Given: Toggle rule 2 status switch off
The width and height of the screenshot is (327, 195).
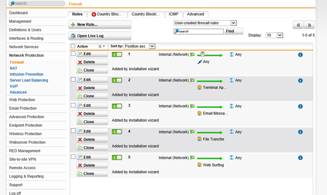Looking at the screenshot, I should pos(117,80).
